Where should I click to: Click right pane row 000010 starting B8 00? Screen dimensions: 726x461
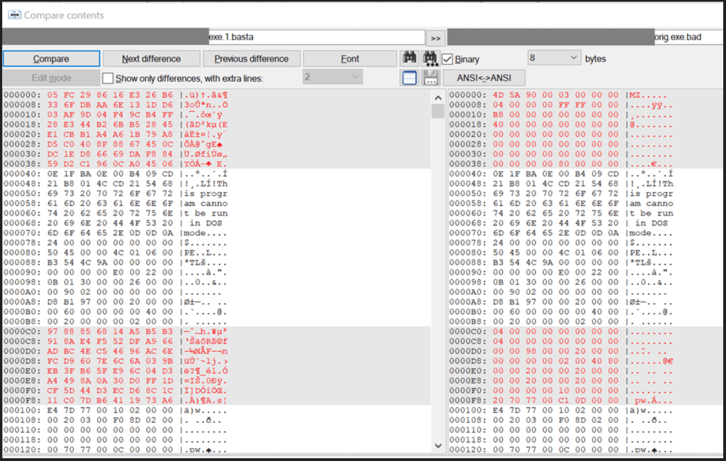point(561,114)
